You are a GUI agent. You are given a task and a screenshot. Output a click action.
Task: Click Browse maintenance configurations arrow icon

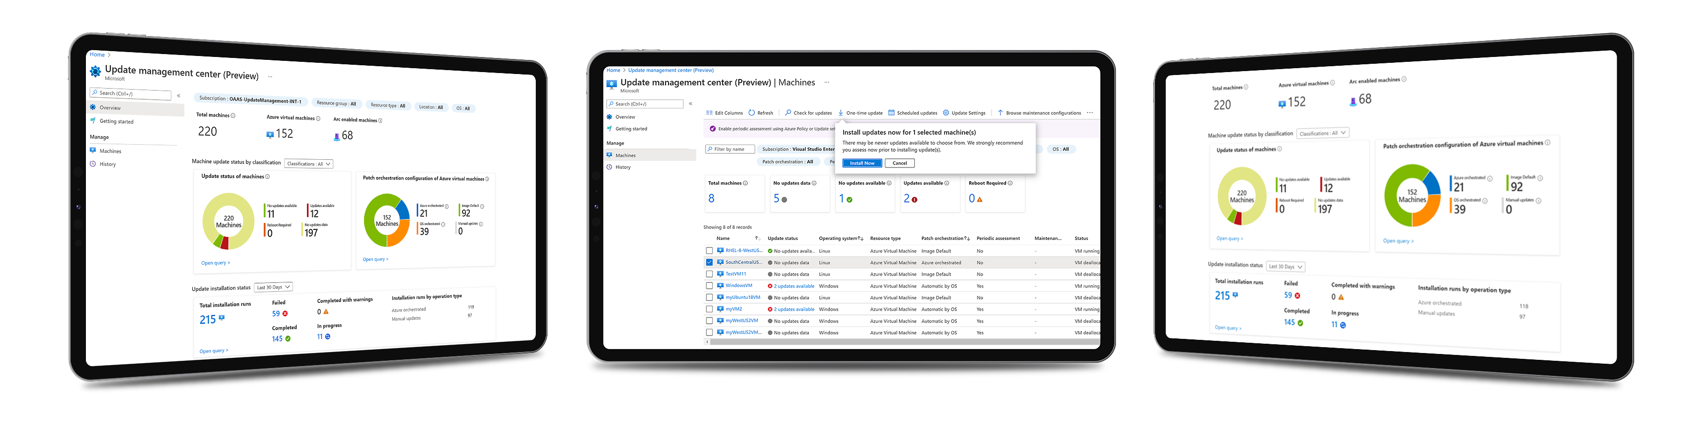(x=1000, y=113)
